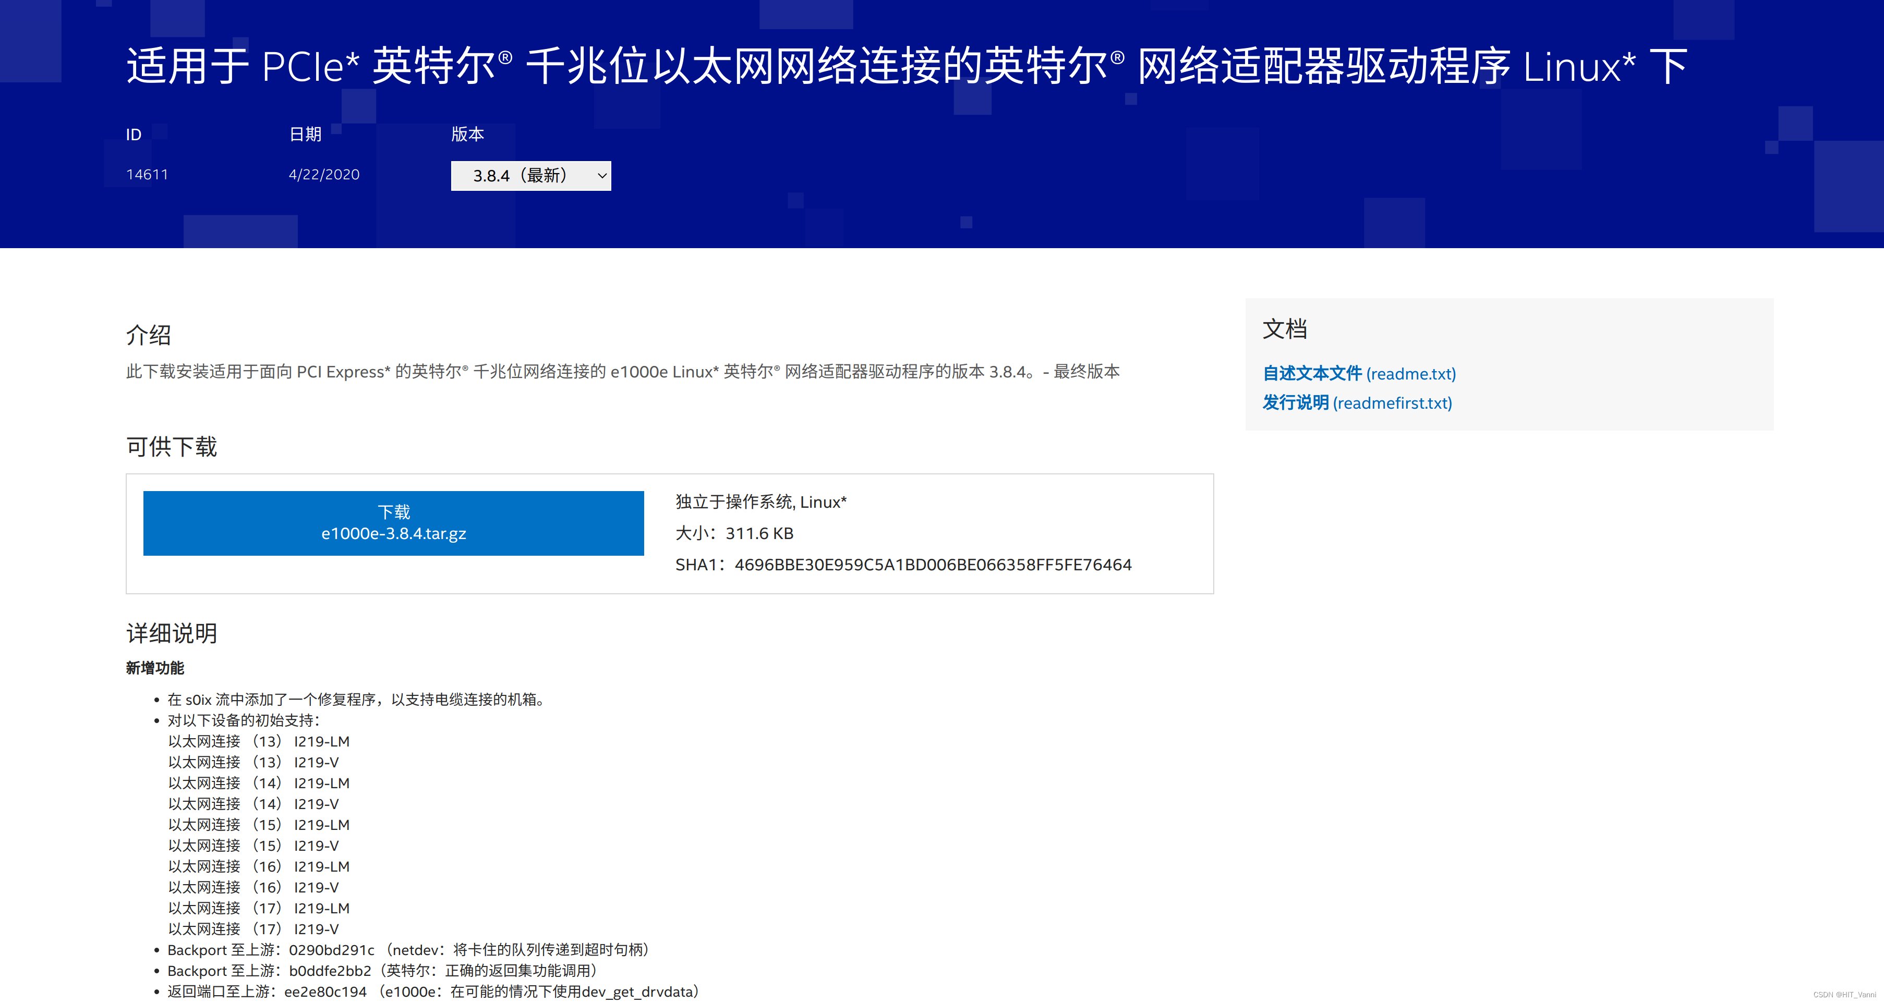
Task: Click the 介绍 section heading
Action: coord(149,335)
